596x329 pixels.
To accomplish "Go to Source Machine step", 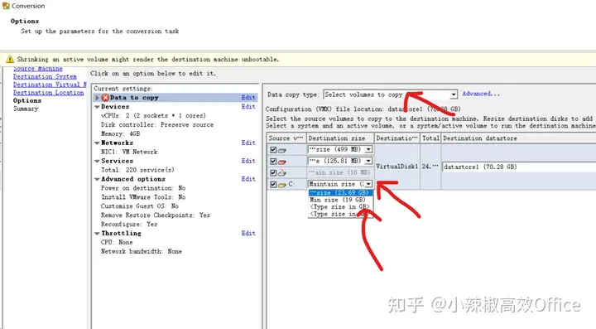I will (x=37, y=69).
